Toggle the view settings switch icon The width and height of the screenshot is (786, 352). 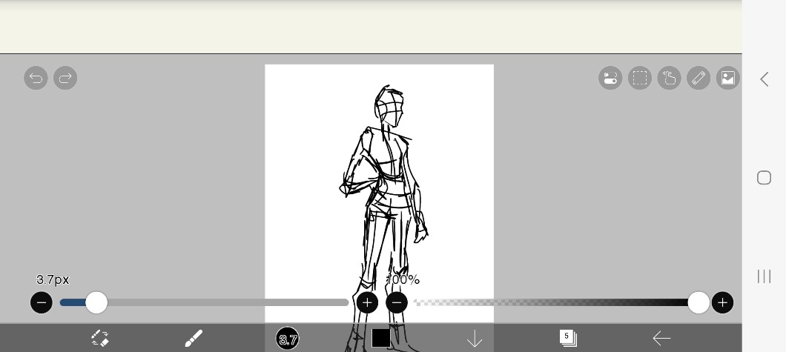(610, 78)
